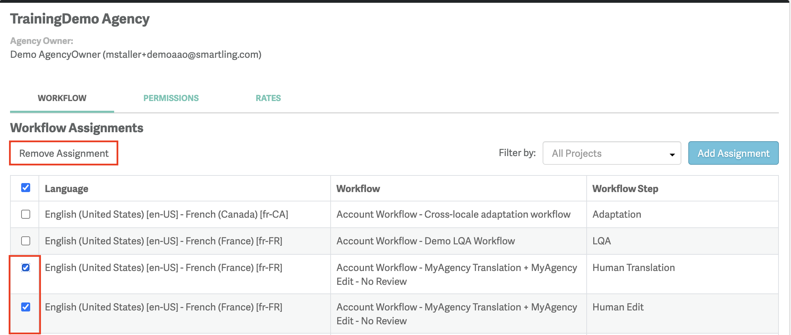Check the Demo LQA Workflow row checkbox
This screenshot has height=335, width=791.
[26, 241]
